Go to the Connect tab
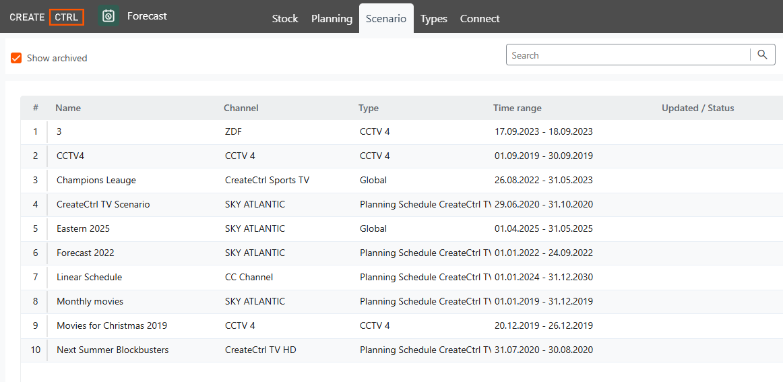The width and height of the screenshot is (783, 382). tap(480, 18)
